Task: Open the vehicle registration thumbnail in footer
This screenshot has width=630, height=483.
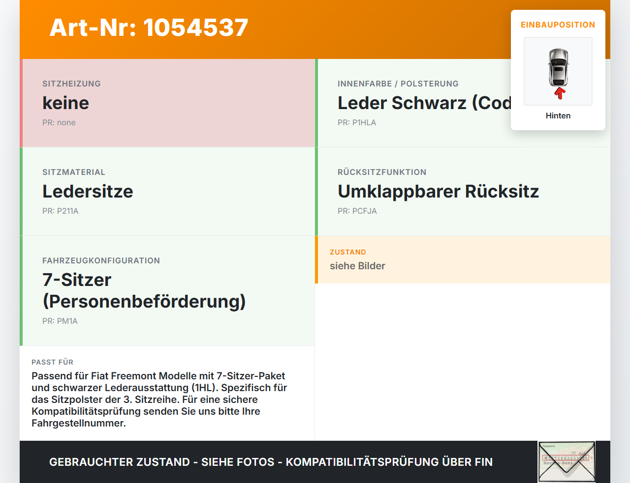Action: coord(567,462)
